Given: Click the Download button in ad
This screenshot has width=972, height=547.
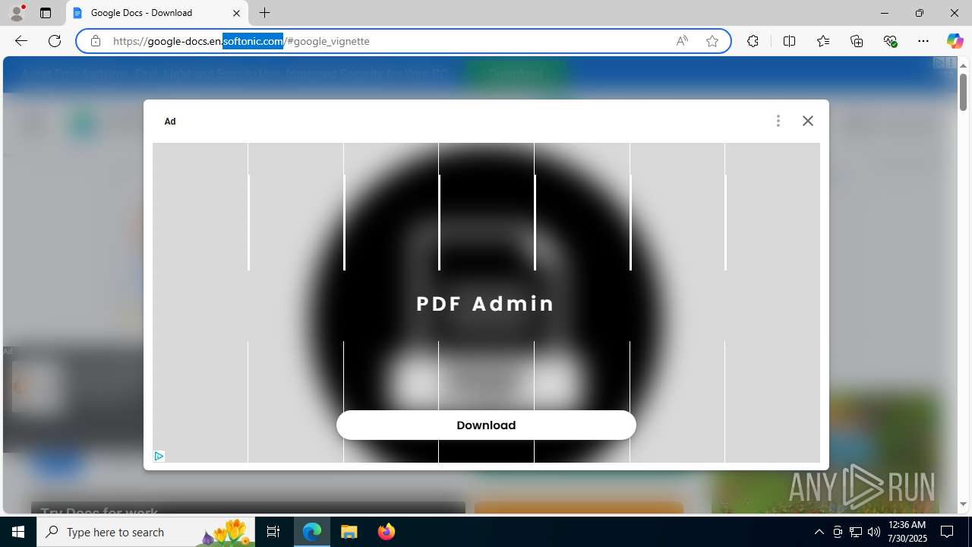Looking at the screenshot, I should [486, 425].
